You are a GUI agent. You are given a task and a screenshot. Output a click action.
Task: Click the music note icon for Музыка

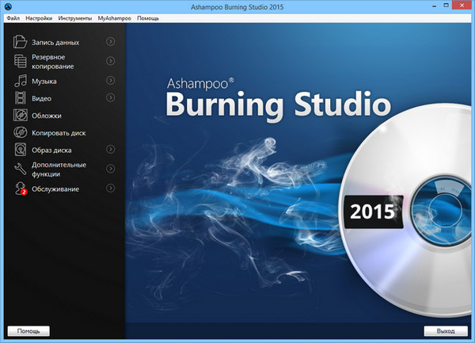tap(21, 81)
